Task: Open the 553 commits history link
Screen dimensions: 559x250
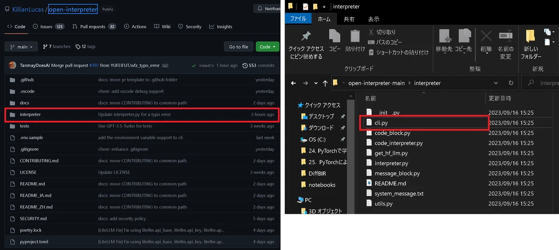Action: (x=259, y=66)
